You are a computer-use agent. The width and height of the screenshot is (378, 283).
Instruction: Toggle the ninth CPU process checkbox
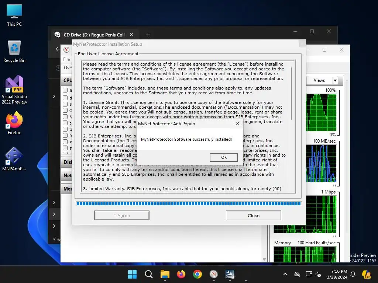click(65, 141)
